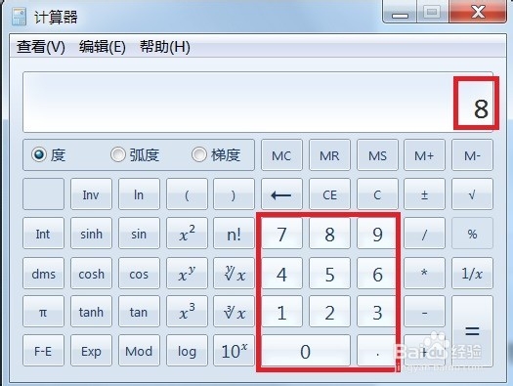Click the minus subtraction button
Image resolution: width=513 pixels, height=386 pixels.
[x=424, y=312]
